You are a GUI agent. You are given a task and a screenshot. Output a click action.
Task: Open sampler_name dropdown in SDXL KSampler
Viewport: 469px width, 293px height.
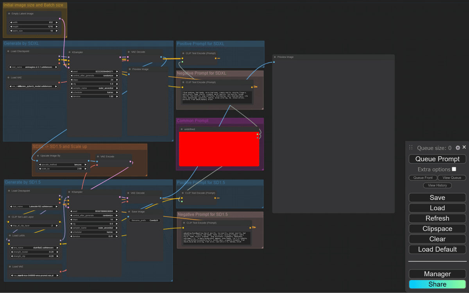(95, 88)
